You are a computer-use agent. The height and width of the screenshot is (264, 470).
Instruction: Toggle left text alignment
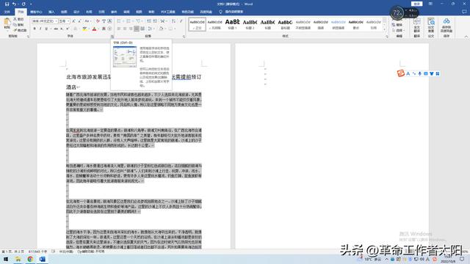[119, 29]
